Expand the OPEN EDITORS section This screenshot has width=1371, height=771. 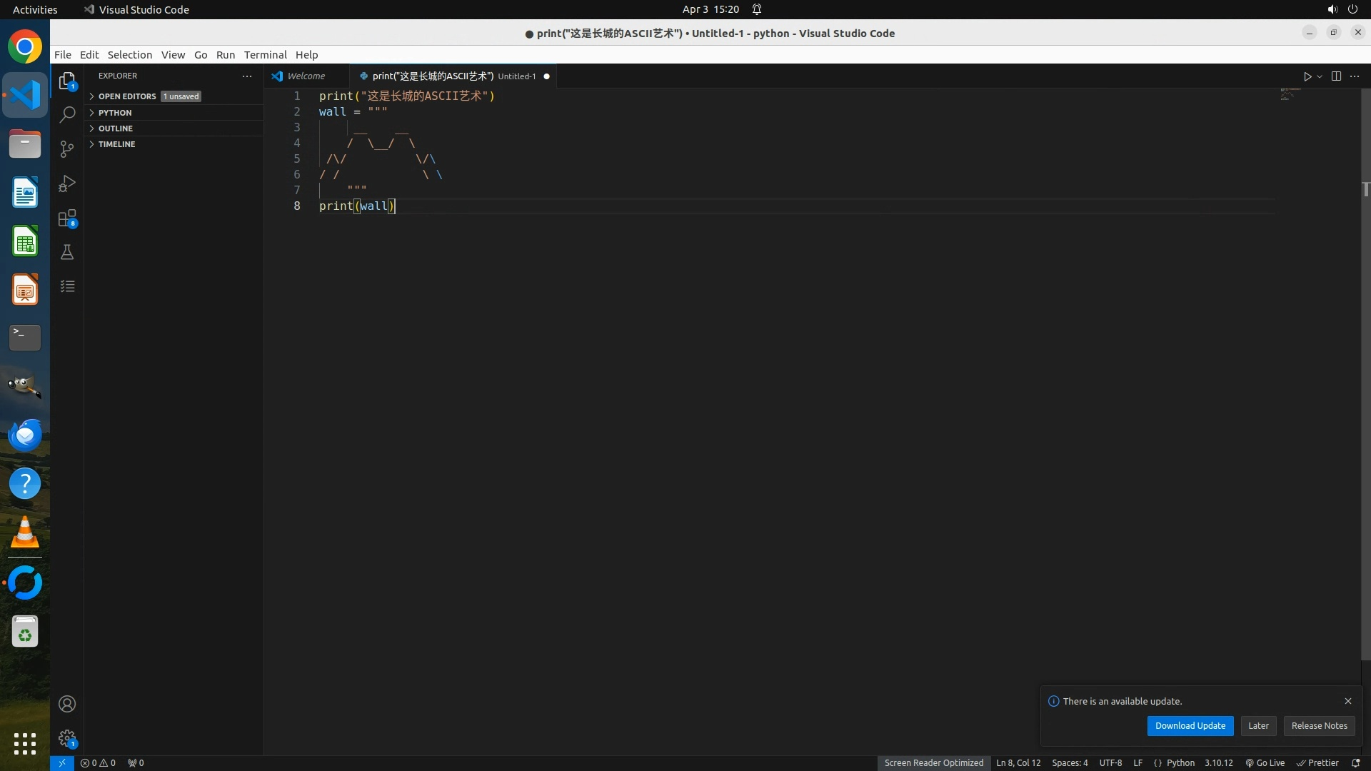(127, 96)
